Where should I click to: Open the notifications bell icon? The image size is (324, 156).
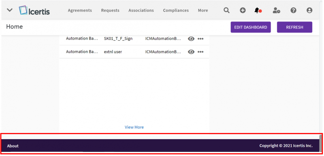258,10
